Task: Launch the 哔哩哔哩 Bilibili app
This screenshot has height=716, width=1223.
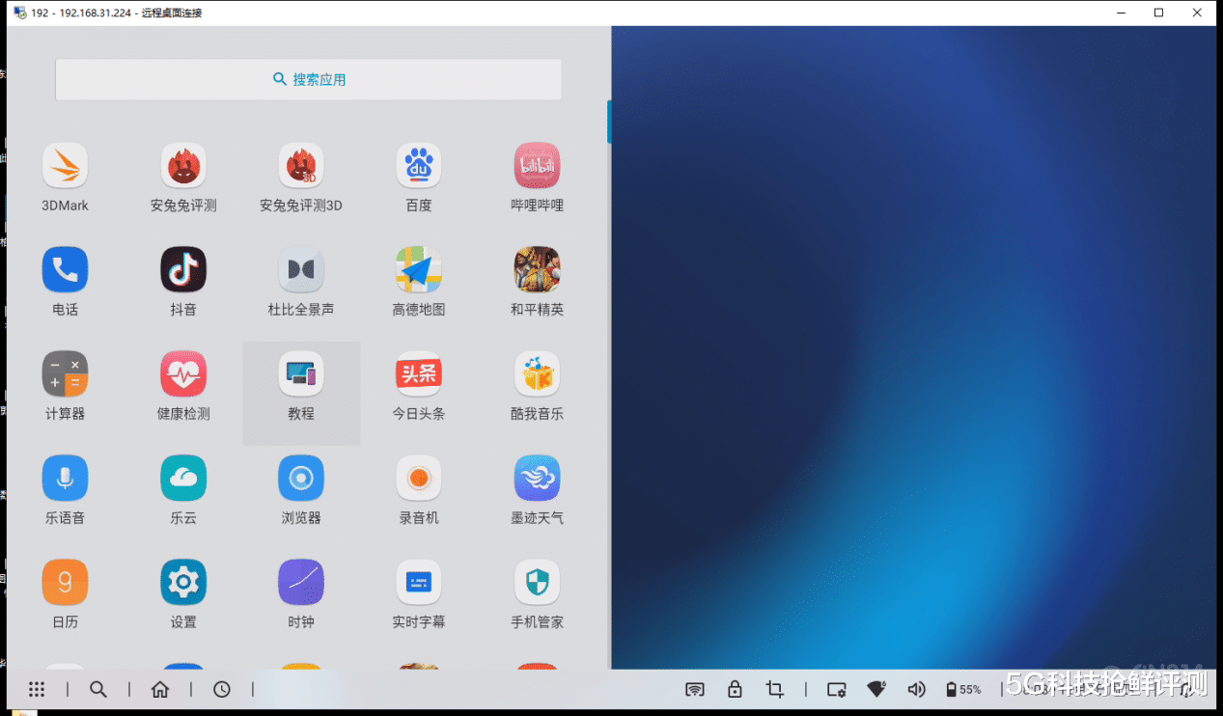Action: [537, 164]
